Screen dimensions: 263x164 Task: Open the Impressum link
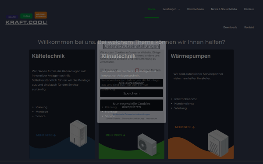click(152, 119)
